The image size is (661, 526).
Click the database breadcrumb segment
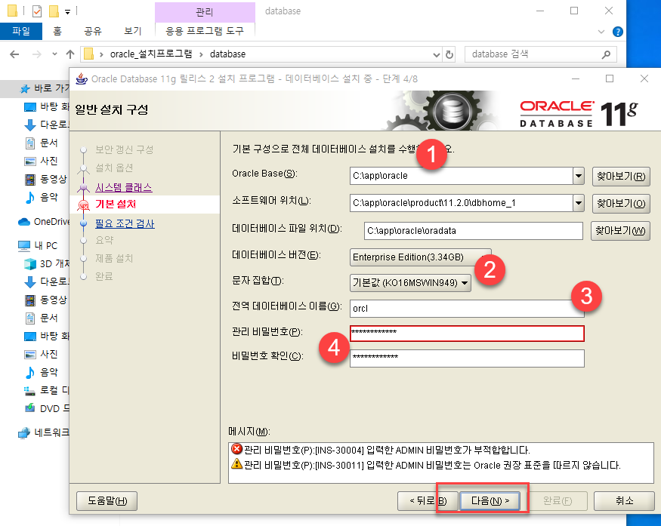[x=227, y=54]
